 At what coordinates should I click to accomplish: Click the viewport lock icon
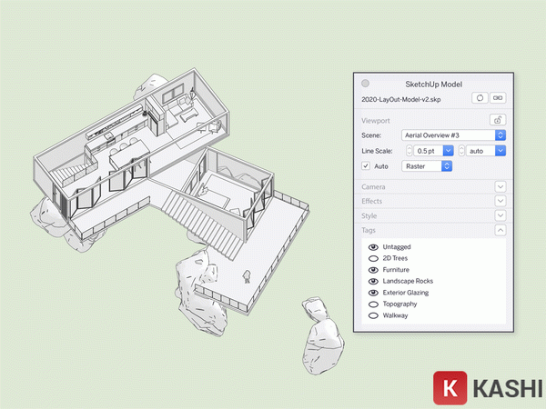click(x=497, y=119)
